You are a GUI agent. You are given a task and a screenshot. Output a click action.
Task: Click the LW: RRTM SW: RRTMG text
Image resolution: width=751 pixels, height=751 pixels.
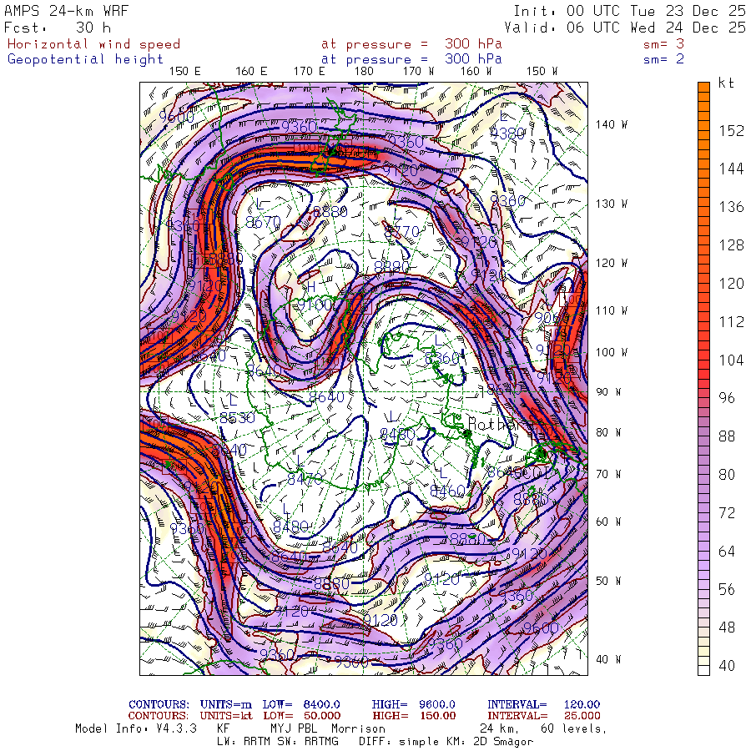(x=278, y=742)
